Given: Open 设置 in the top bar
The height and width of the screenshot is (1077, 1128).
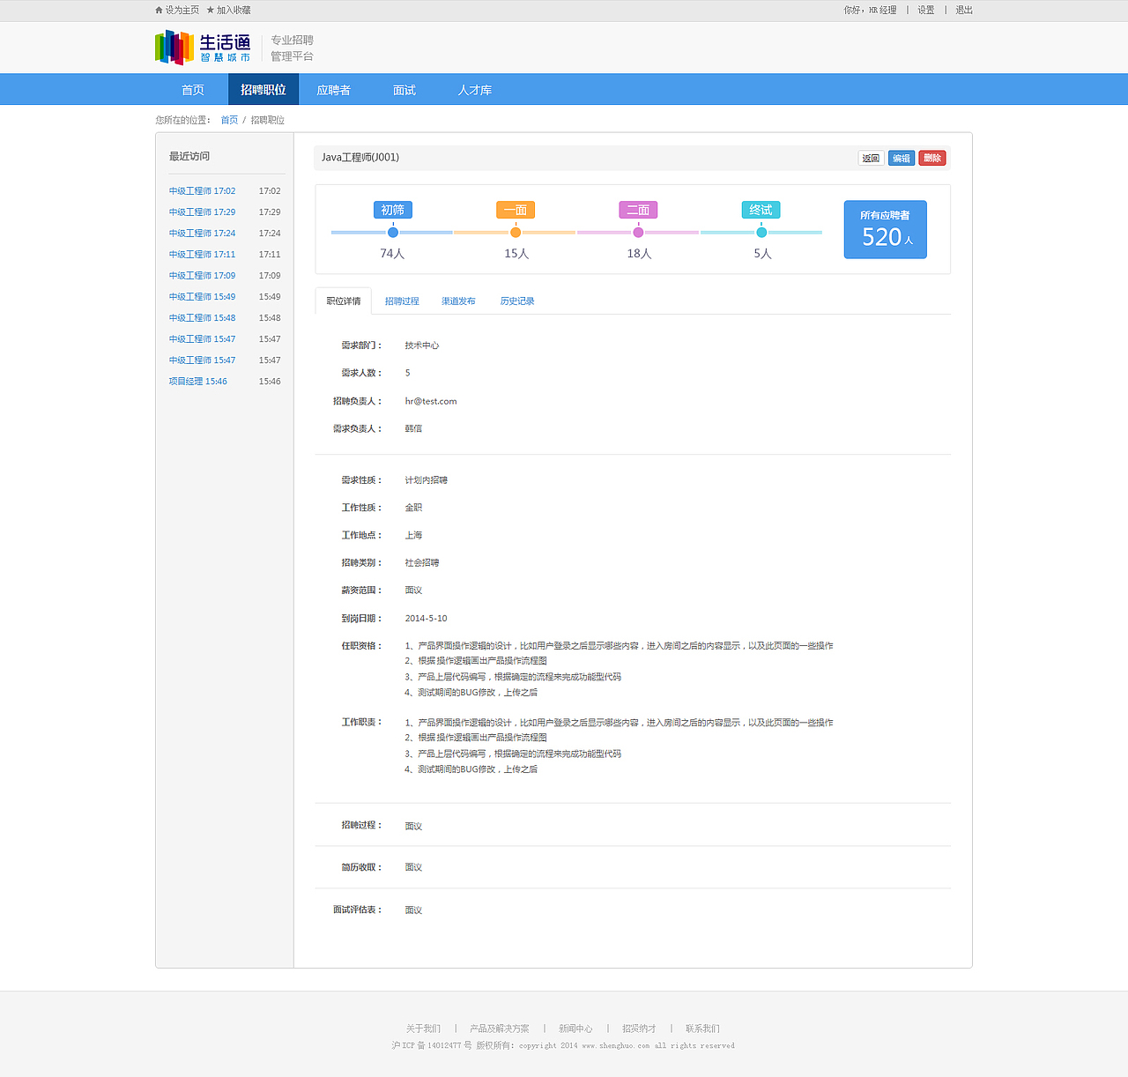Looking at the screenshot, I should 926,11.
